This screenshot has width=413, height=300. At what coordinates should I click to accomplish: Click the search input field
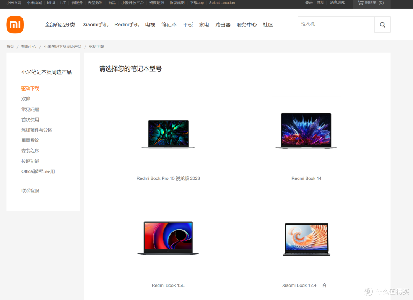coord(336,24)
